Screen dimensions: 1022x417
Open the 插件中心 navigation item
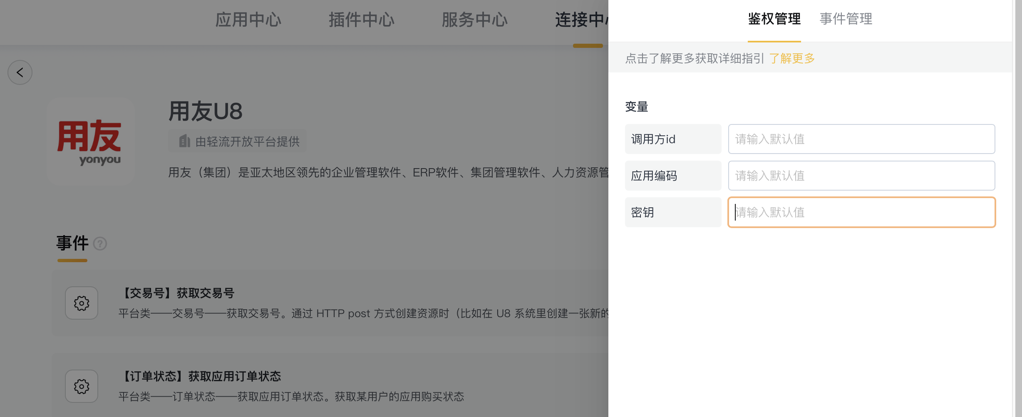[362, 20]
